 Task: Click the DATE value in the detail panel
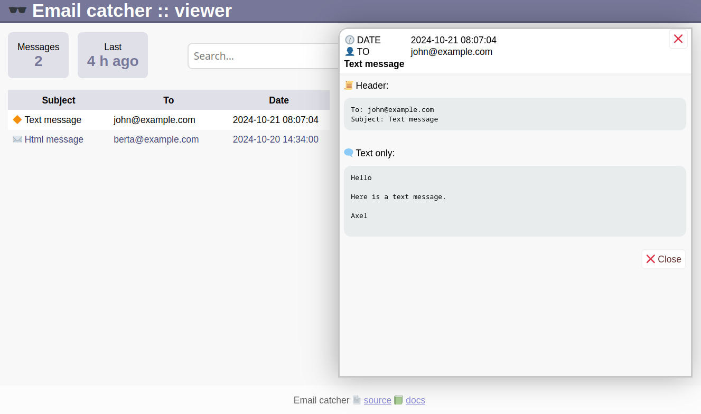pos(454,40)
